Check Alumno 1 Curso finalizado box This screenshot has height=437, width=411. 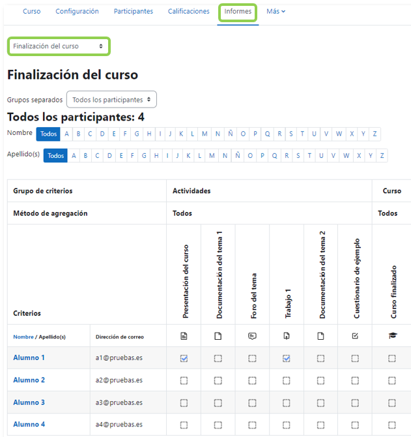click(392, 358)
